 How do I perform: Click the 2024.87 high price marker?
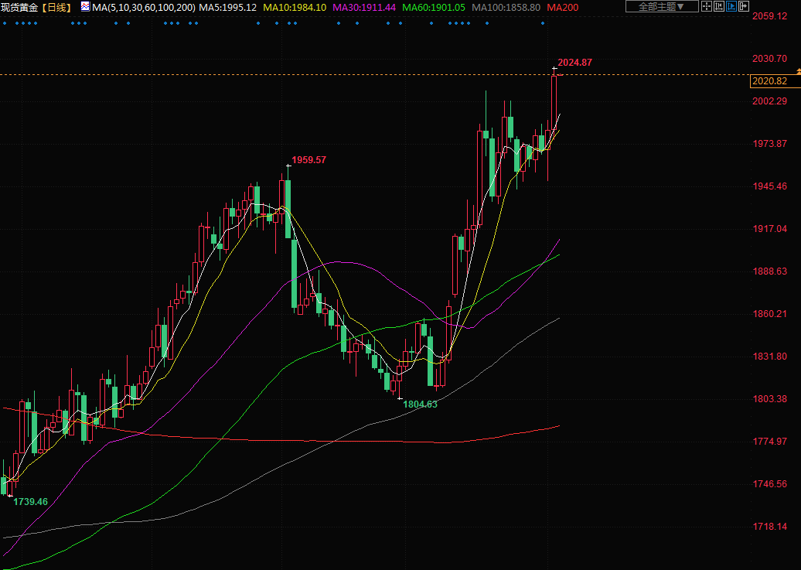coord(574,62)
